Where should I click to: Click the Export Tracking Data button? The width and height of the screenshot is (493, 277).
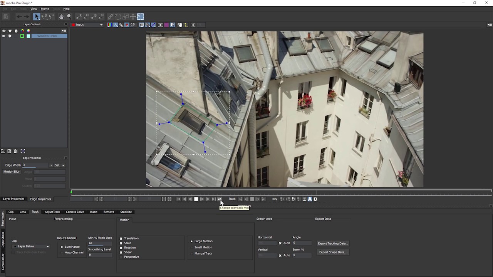click(332, 244)
